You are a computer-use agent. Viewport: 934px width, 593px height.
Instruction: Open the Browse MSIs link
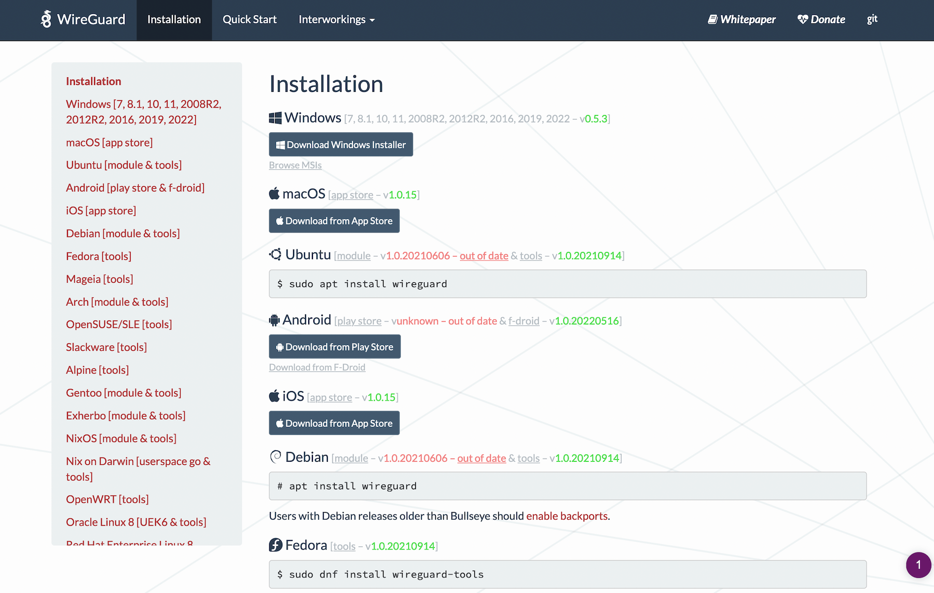[295, 165]
